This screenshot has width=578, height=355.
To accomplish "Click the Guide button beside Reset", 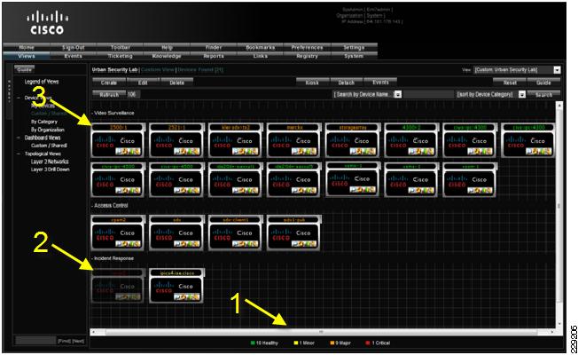I will 543,83.
